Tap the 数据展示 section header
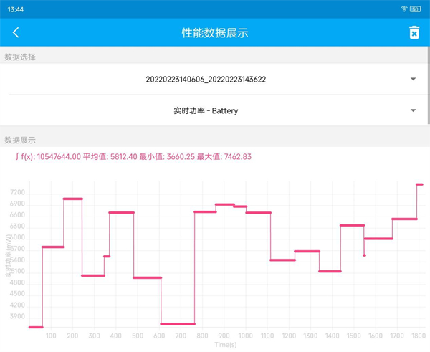The image size is (430, 352). pos(20,140)
